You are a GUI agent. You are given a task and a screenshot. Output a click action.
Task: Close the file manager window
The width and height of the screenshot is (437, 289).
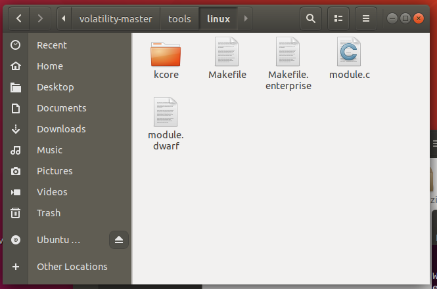419,18
